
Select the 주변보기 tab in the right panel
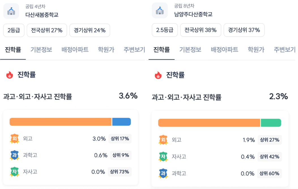[284, 50]
